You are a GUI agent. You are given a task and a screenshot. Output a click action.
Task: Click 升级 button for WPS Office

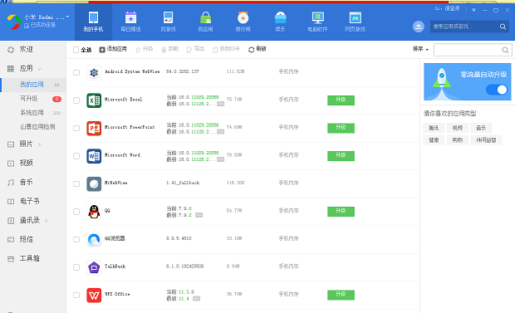click(x=341, y=295)
